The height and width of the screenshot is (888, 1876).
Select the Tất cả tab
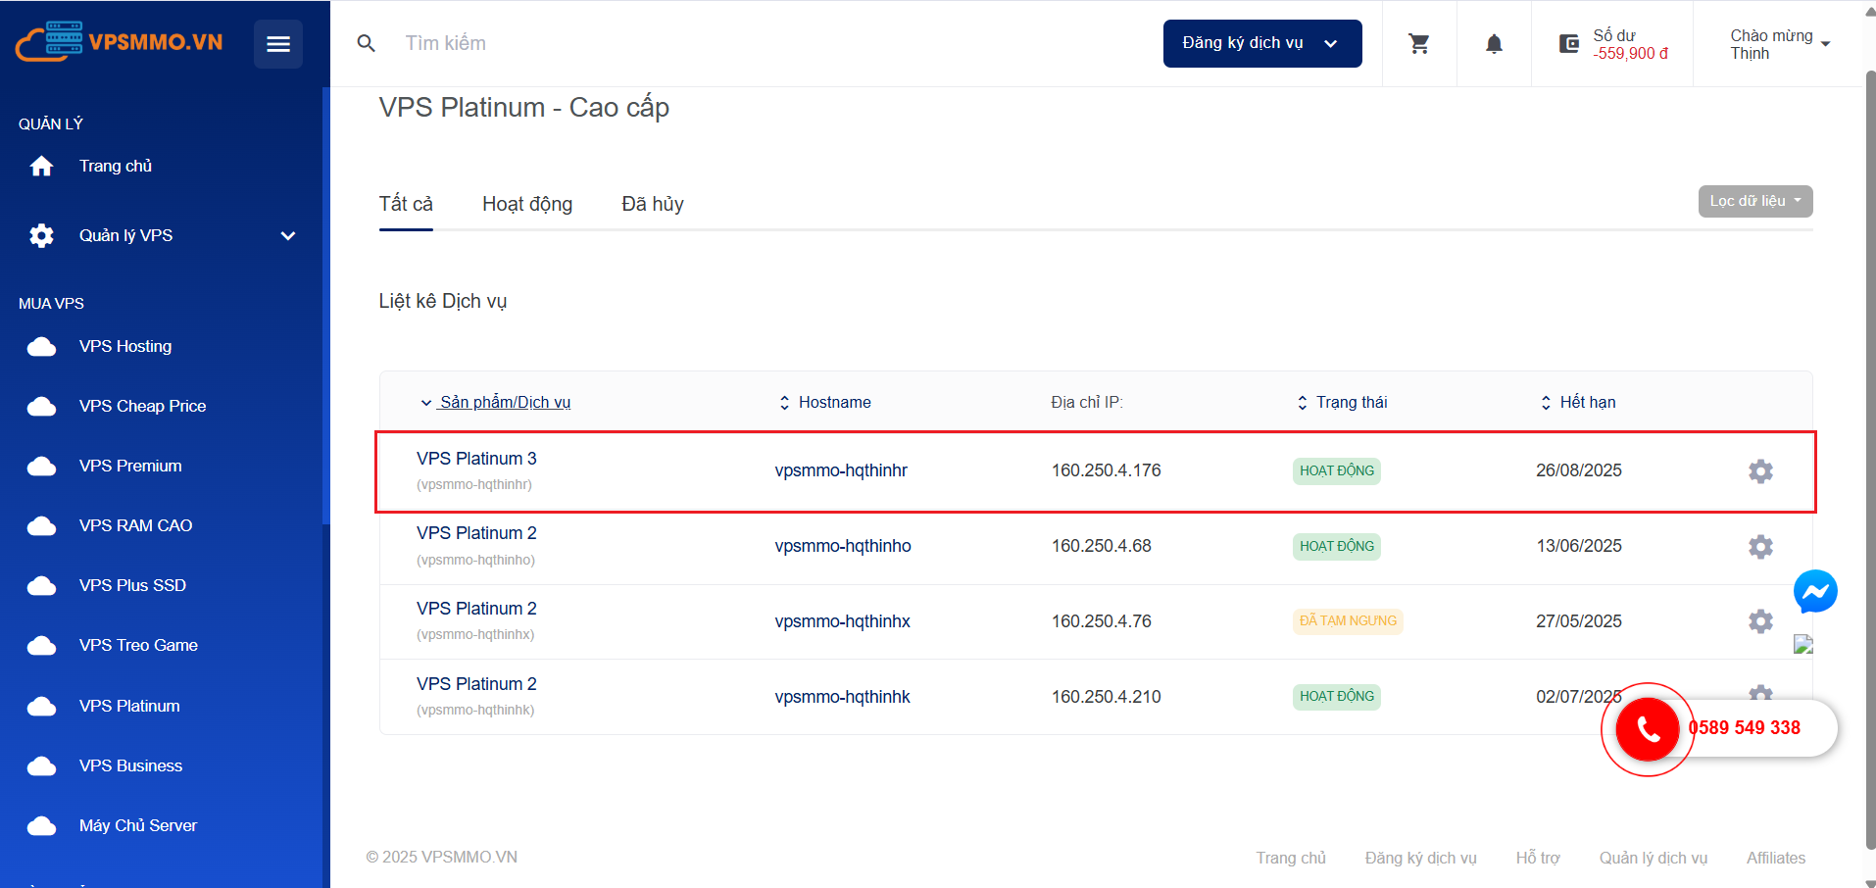406,204
